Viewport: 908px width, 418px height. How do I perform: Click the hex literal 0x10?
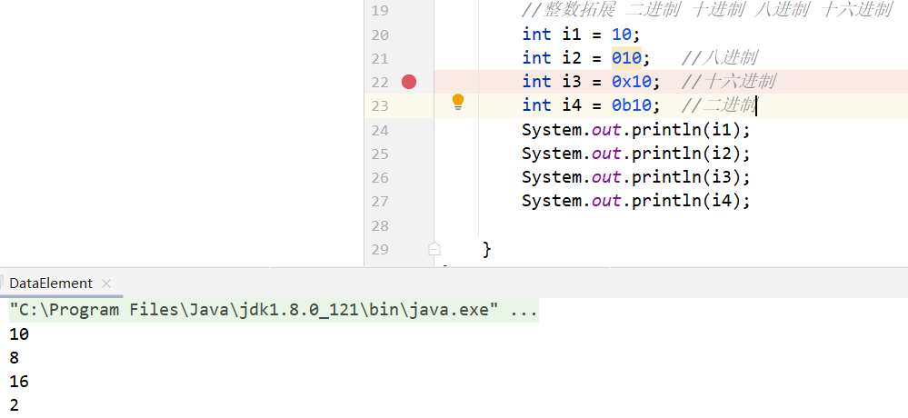(631, 82)
